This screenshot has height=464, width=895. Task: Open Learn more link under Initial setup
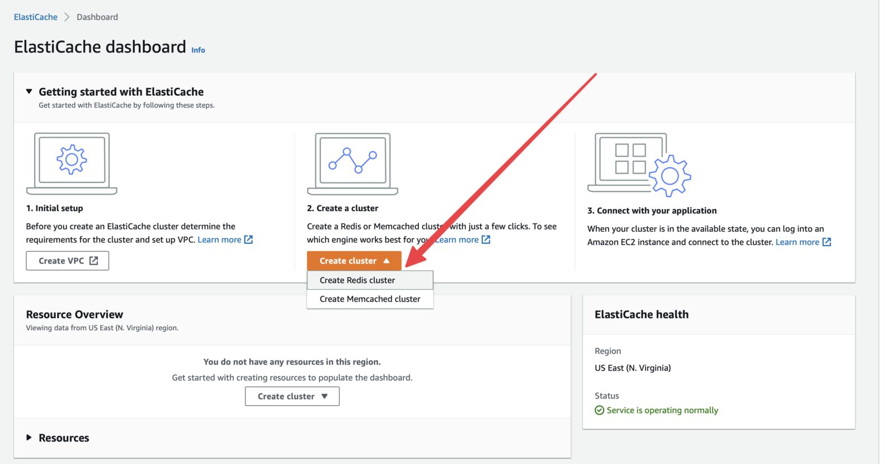pos(219,240)
